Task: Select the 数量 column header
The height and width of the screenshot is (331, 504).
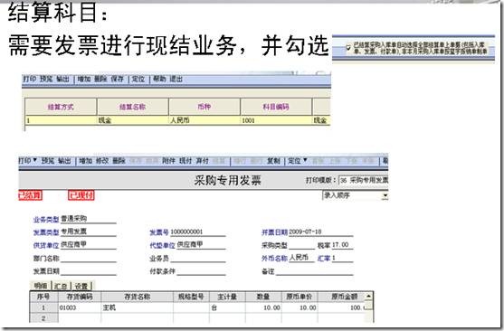Action: (263, 297)
